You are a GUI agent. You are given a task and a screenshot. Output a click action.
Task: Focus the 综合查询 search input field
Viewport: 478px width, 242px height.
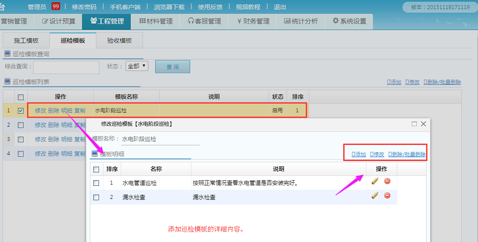pyautogui.click(x=66, y=67)
